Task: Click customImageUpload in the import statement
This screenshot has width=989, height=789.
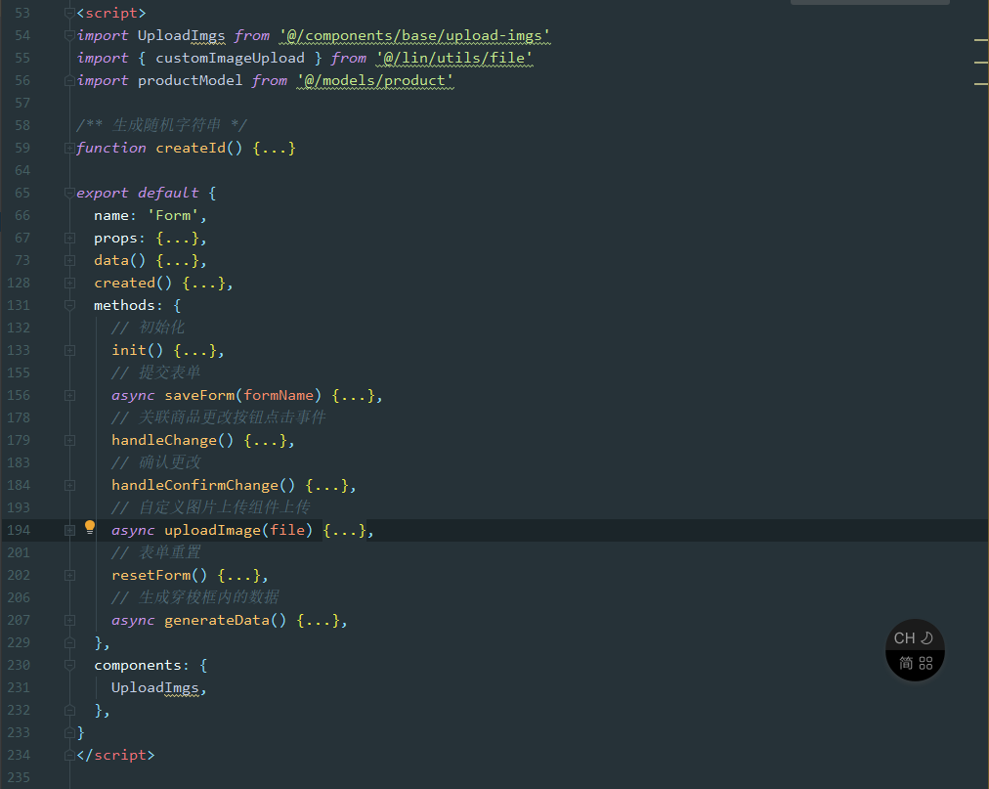Action: (231, 58)
